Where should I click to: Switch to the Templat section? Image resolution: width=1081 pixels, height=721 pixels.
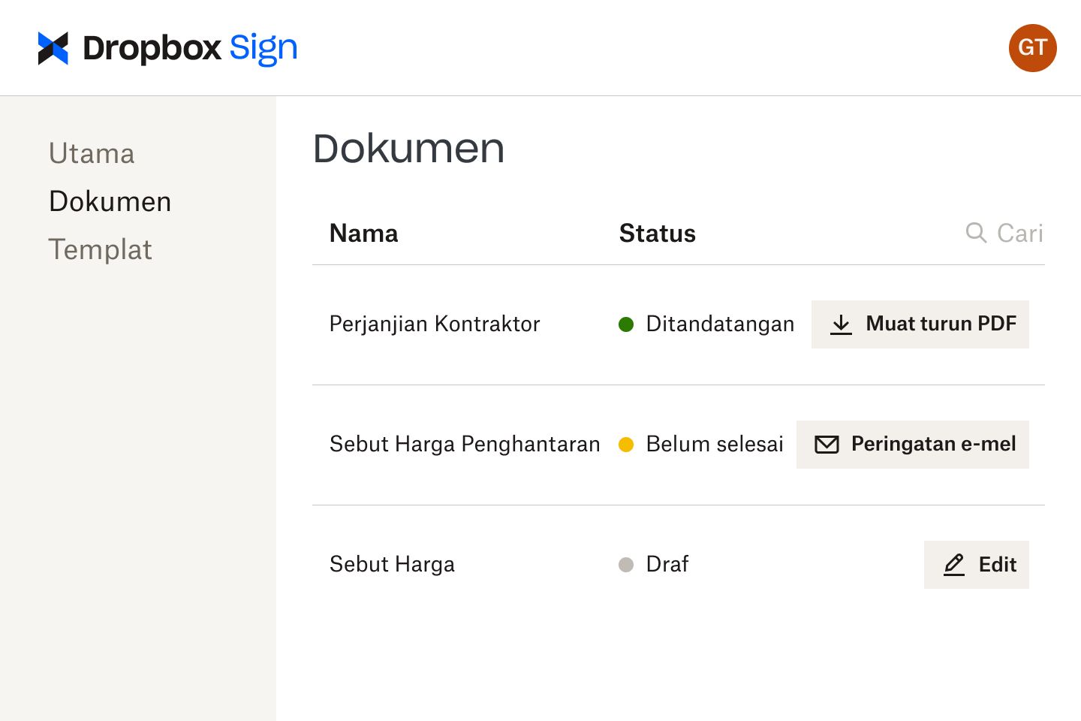pos(100,249)
